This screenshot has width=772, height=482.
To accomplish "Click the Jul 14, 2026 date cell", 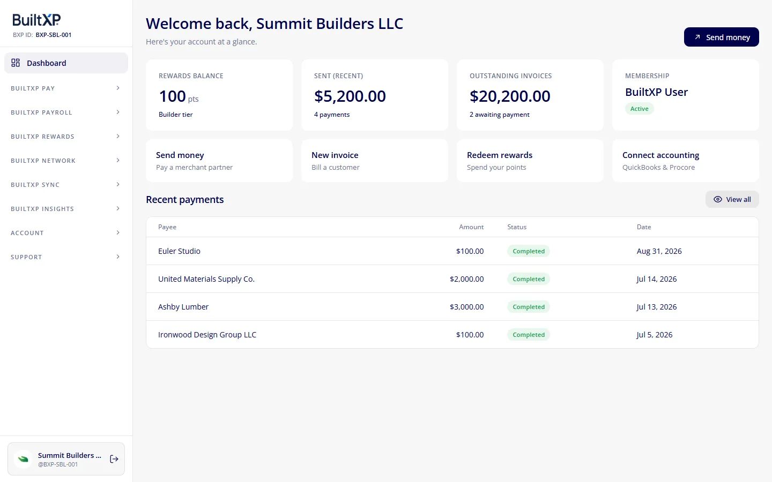I will 656,279.
